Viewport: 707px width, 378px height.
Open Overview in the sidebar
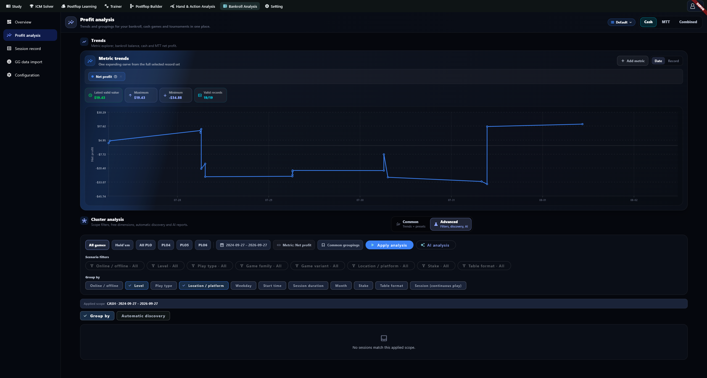pyautogui.click(x=30, y=22)
